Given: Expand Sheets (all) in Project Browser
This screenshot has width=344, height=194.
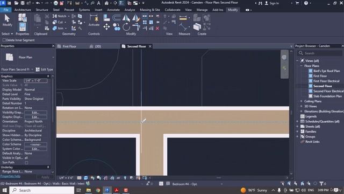Looking at the screenshot, I should coord(297,127).
